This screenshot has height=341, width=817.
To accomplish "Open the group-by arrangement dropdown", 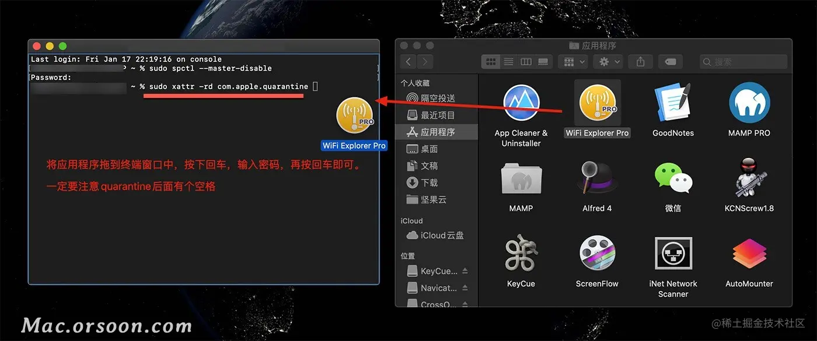I will click(572, 61).
